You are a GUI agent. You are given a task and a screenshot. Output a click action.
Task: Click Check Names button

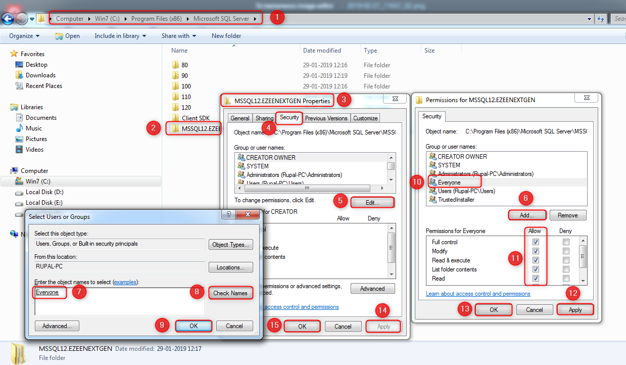(x=230, y=293)
